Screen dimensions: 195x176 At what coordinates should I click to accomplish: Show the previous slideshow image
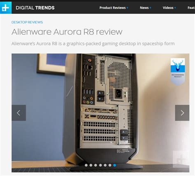[19, 113]
